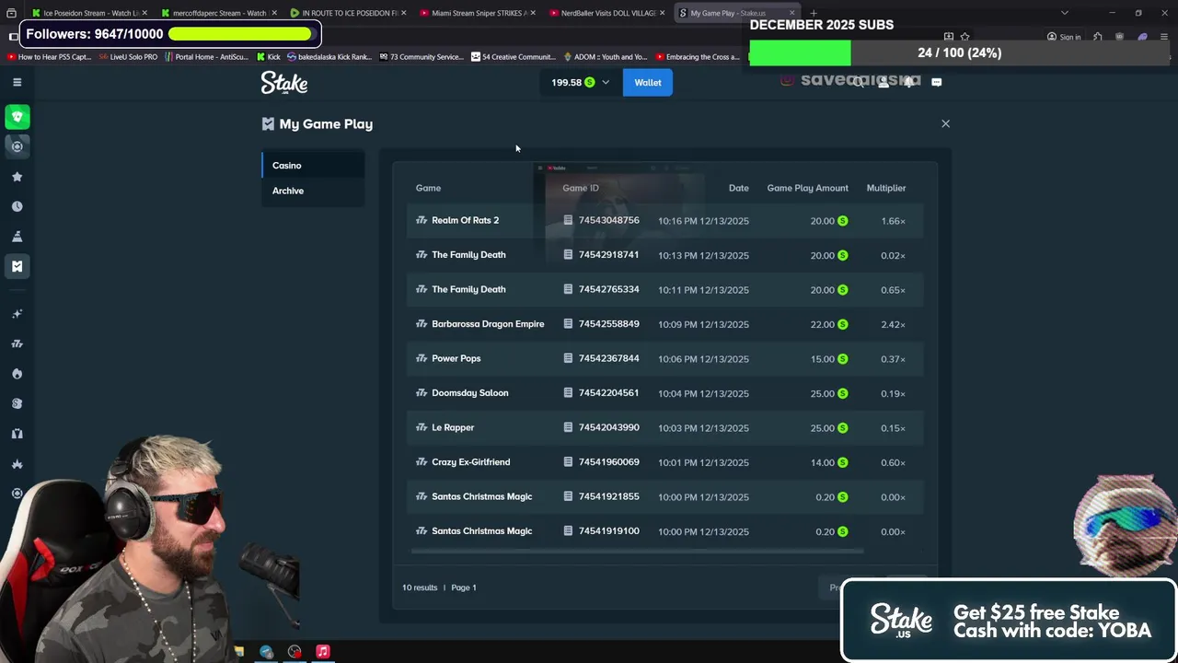Open the flame Stake Originals sidebar icon
1178x663 pixels.
[17, 374]
